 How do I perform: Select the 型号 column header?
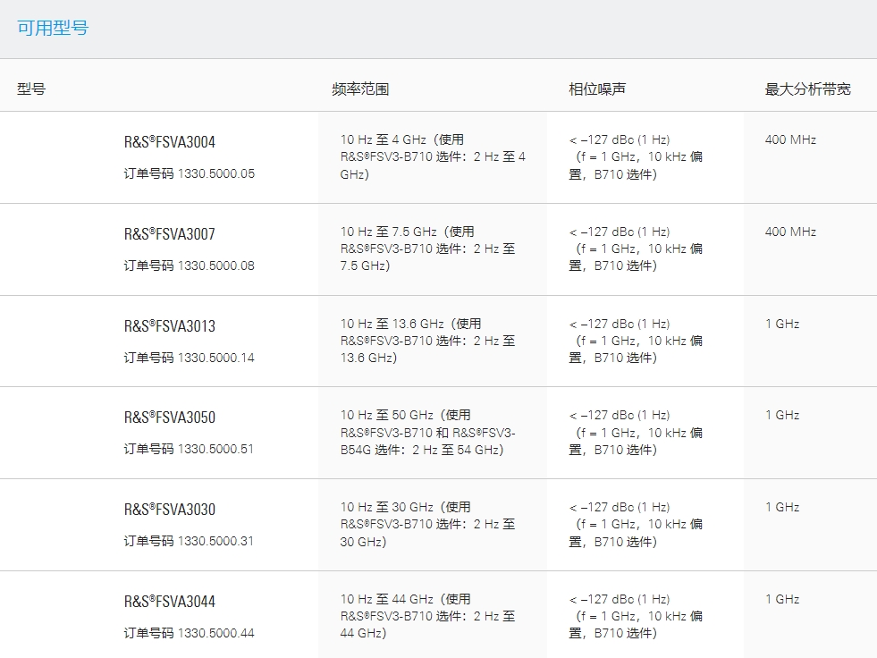click(31, 89)
